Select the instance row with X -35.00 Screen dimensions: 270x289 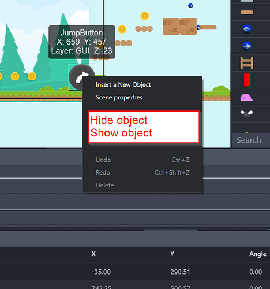click(135, 272)
